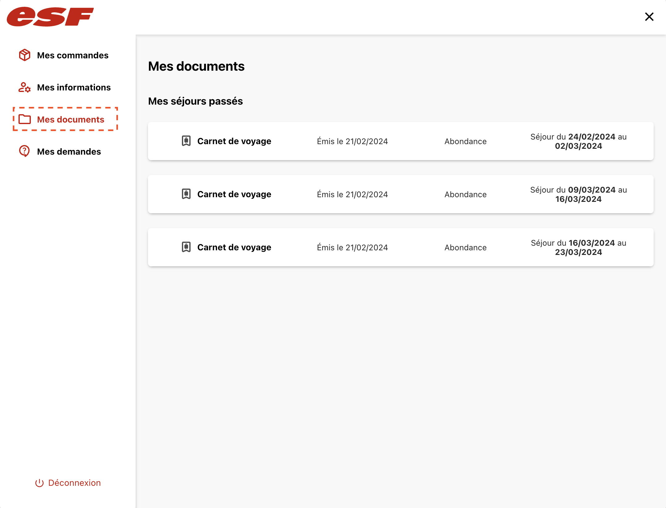
Task: Open the Carnet de voyage for the 09/03/2024 stay
Action: [x=234, y=194]
